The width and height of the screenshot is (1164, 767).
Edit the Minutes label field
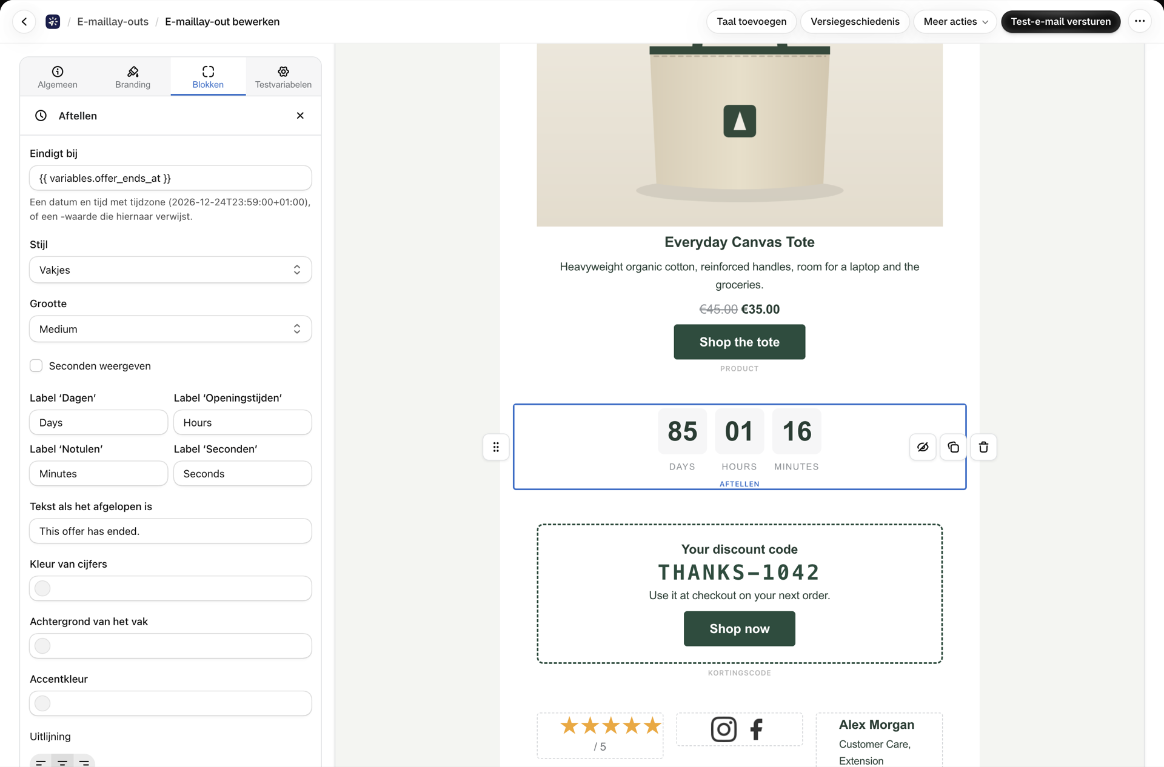pos(99,474)
